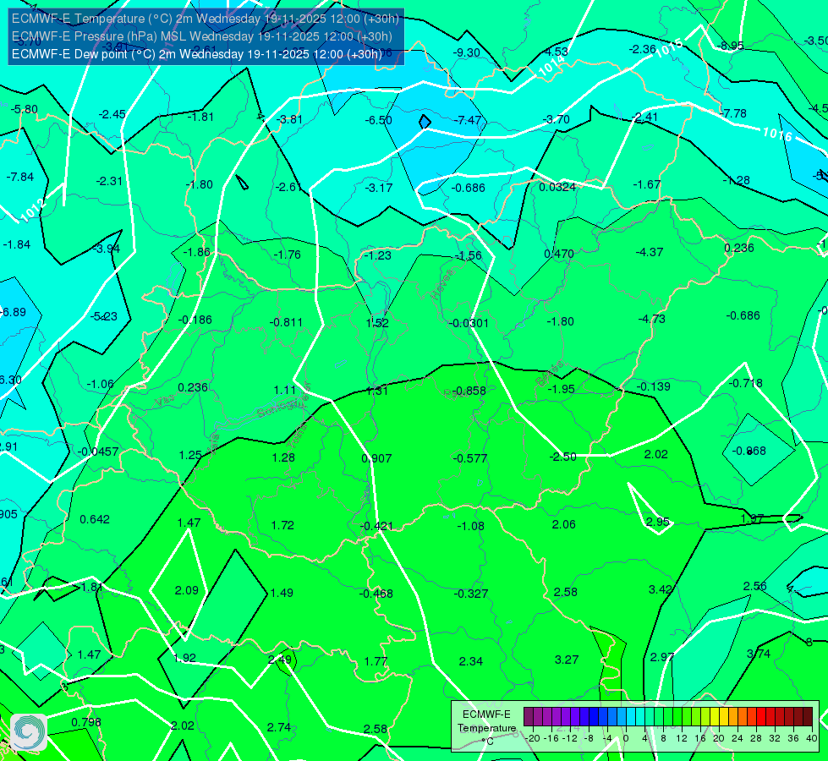This screenshot has height=761, width=828.
Task: Click the dew point value 0.798
Action: [86, 722]
